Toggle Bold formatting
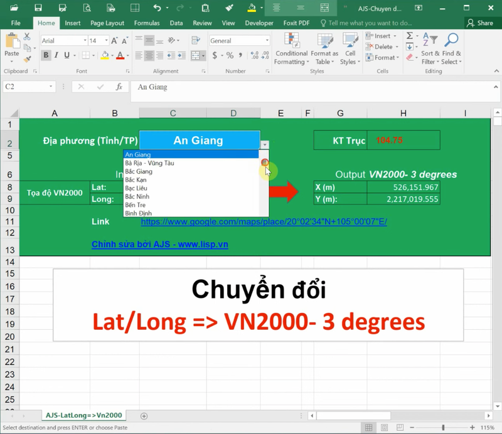Viewport: 502px width, 434px height. [x=46, y=55]
